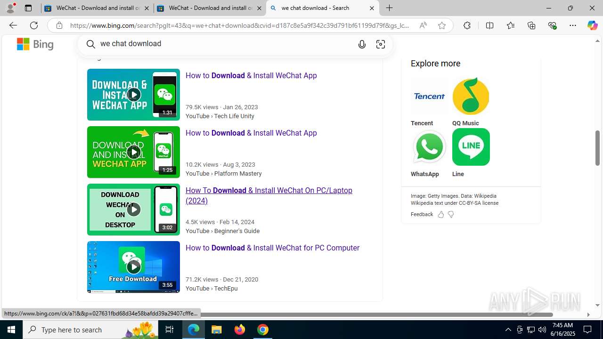603x339 pixels.
Task: Open Settings and more menu
Action: click(573, 25)
